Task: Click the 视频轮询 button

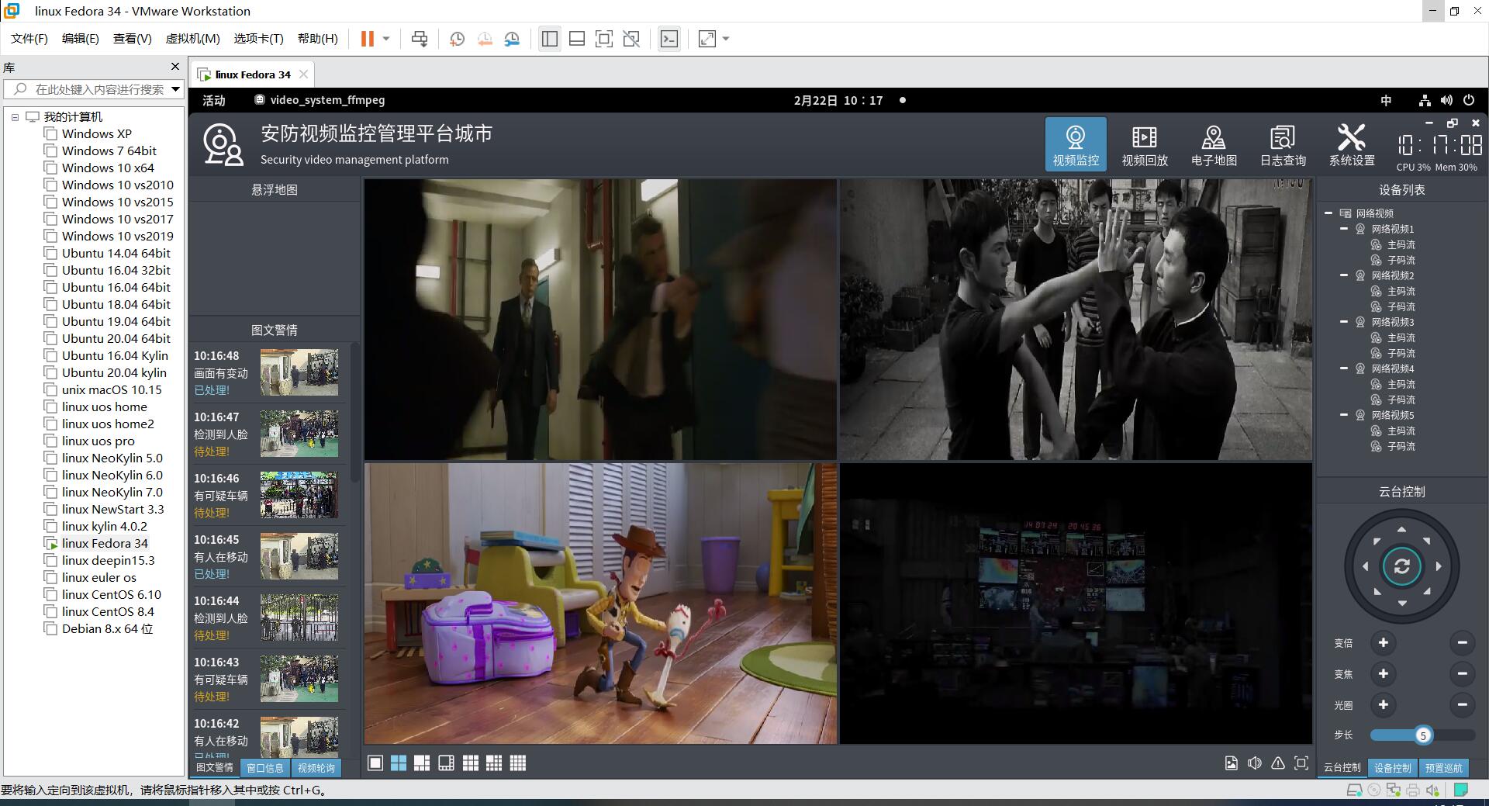Action: click(x=316, y=768)
